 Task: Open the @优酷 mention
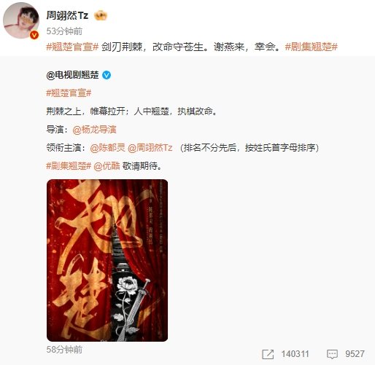[x=107, y=166]
